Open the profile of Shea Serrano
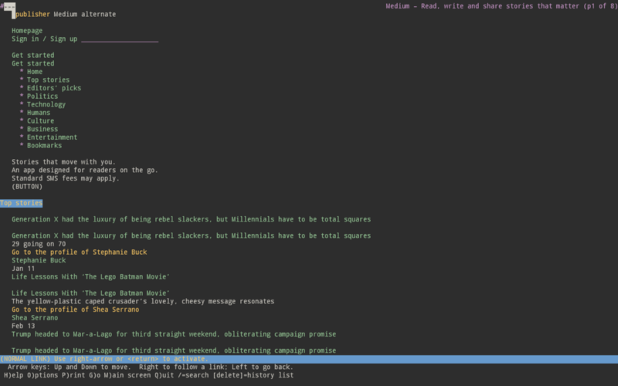Screen dimensions: 618x386 coord(75,310)
